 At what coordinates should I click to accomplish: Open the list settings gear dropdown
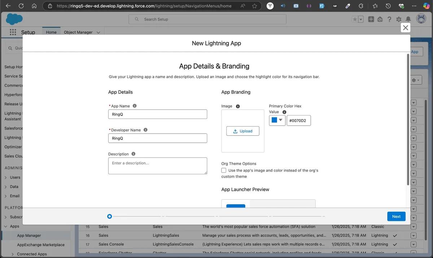416,80
